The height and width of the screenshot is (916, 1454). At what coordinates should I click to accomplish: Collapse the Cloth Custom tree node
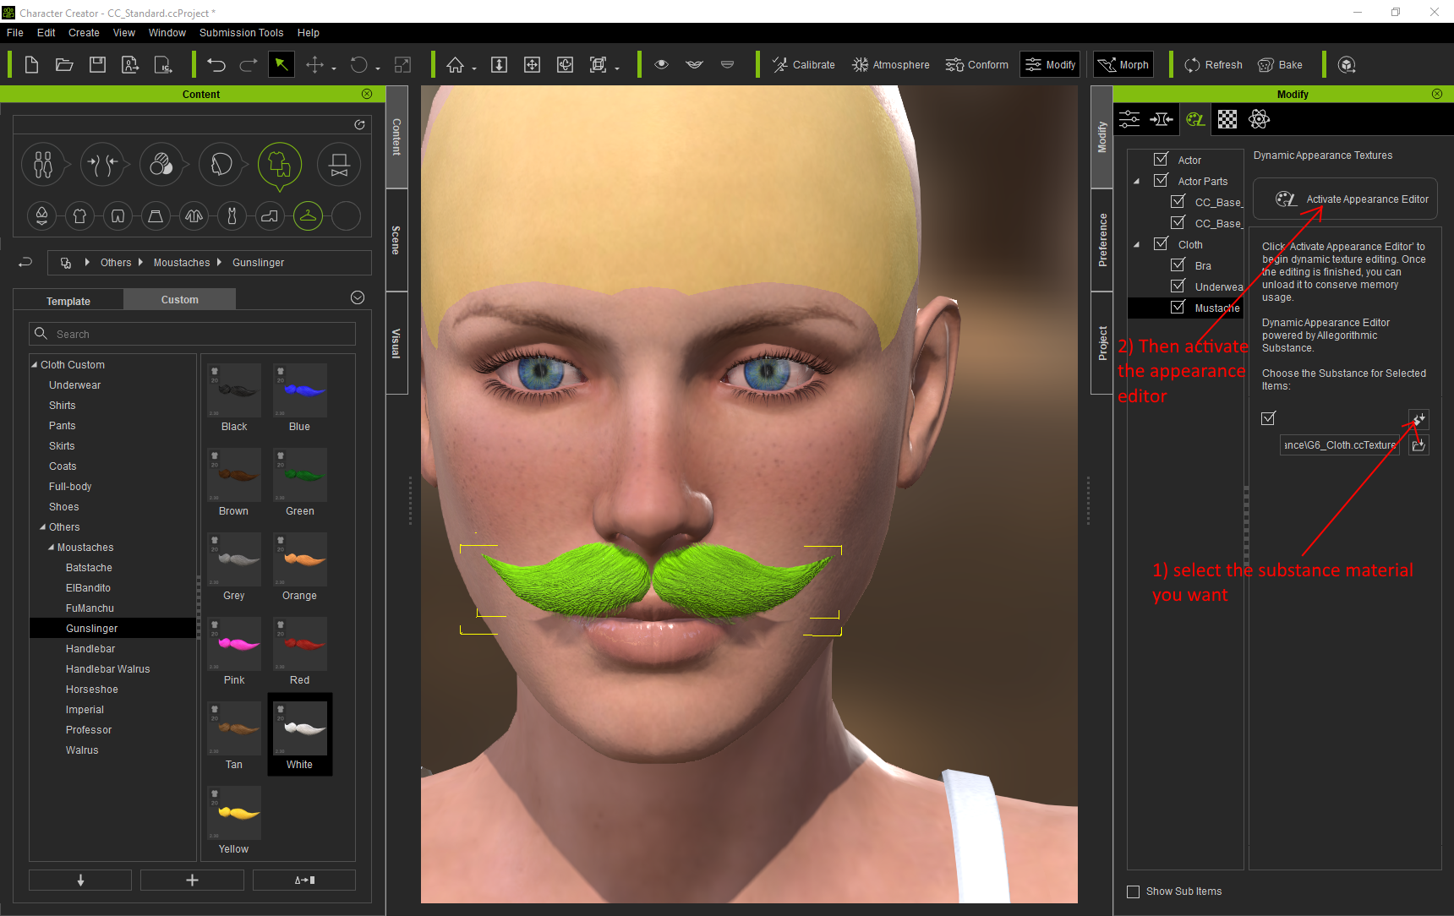coord(35,365)
